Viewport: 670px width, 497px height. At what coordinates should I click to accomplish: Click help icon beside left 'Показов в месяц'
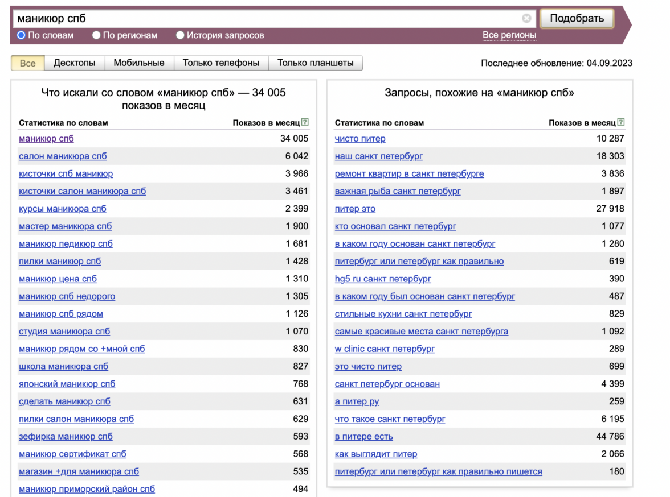point(305,122)
